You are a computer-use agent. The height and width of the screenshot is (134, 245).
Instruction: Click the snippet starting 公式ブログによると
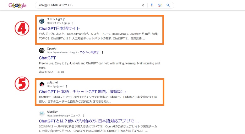click(x=99, y=36)
